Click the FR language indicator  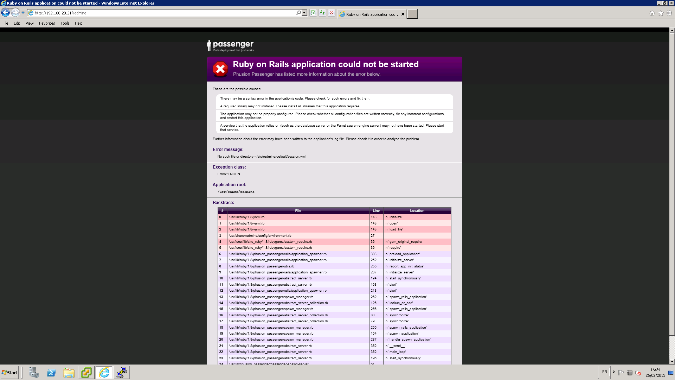(x=605, y=372)
